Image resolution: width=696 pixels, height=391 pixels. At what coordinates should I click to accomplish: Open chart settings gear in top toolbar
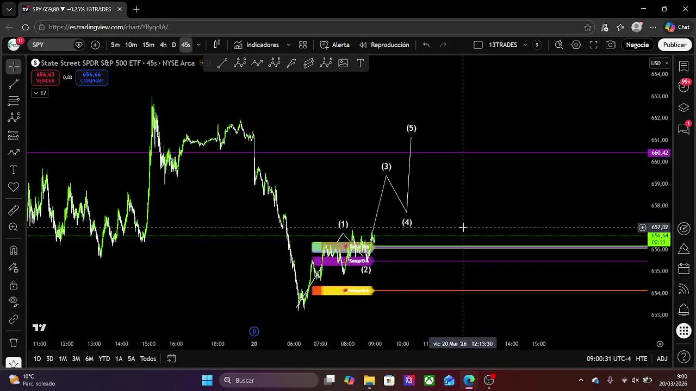click(x=576, y=45)
